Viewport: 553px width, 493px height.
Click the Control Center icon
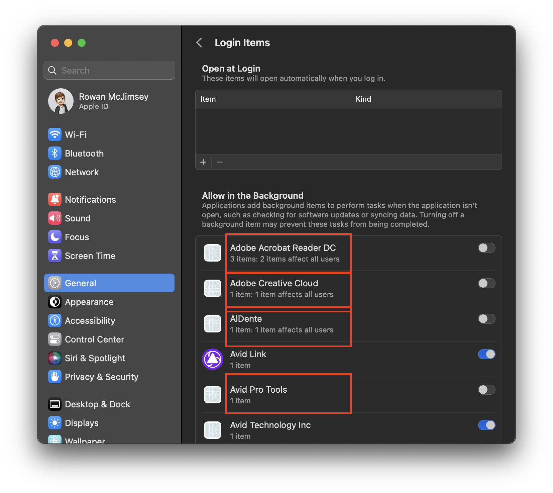55,339
